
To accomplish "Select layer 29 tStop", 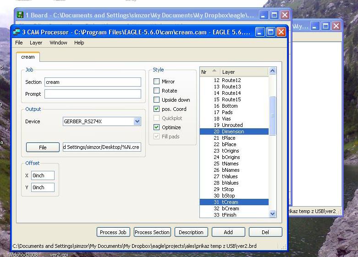I will (x=234, y=189).
